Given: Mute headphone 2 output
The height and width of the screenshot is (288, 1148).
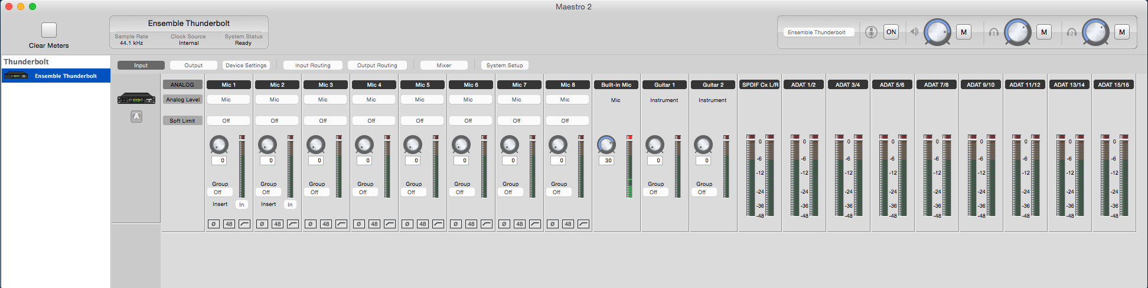Looking at the screenshot, I should [1122, 32].
